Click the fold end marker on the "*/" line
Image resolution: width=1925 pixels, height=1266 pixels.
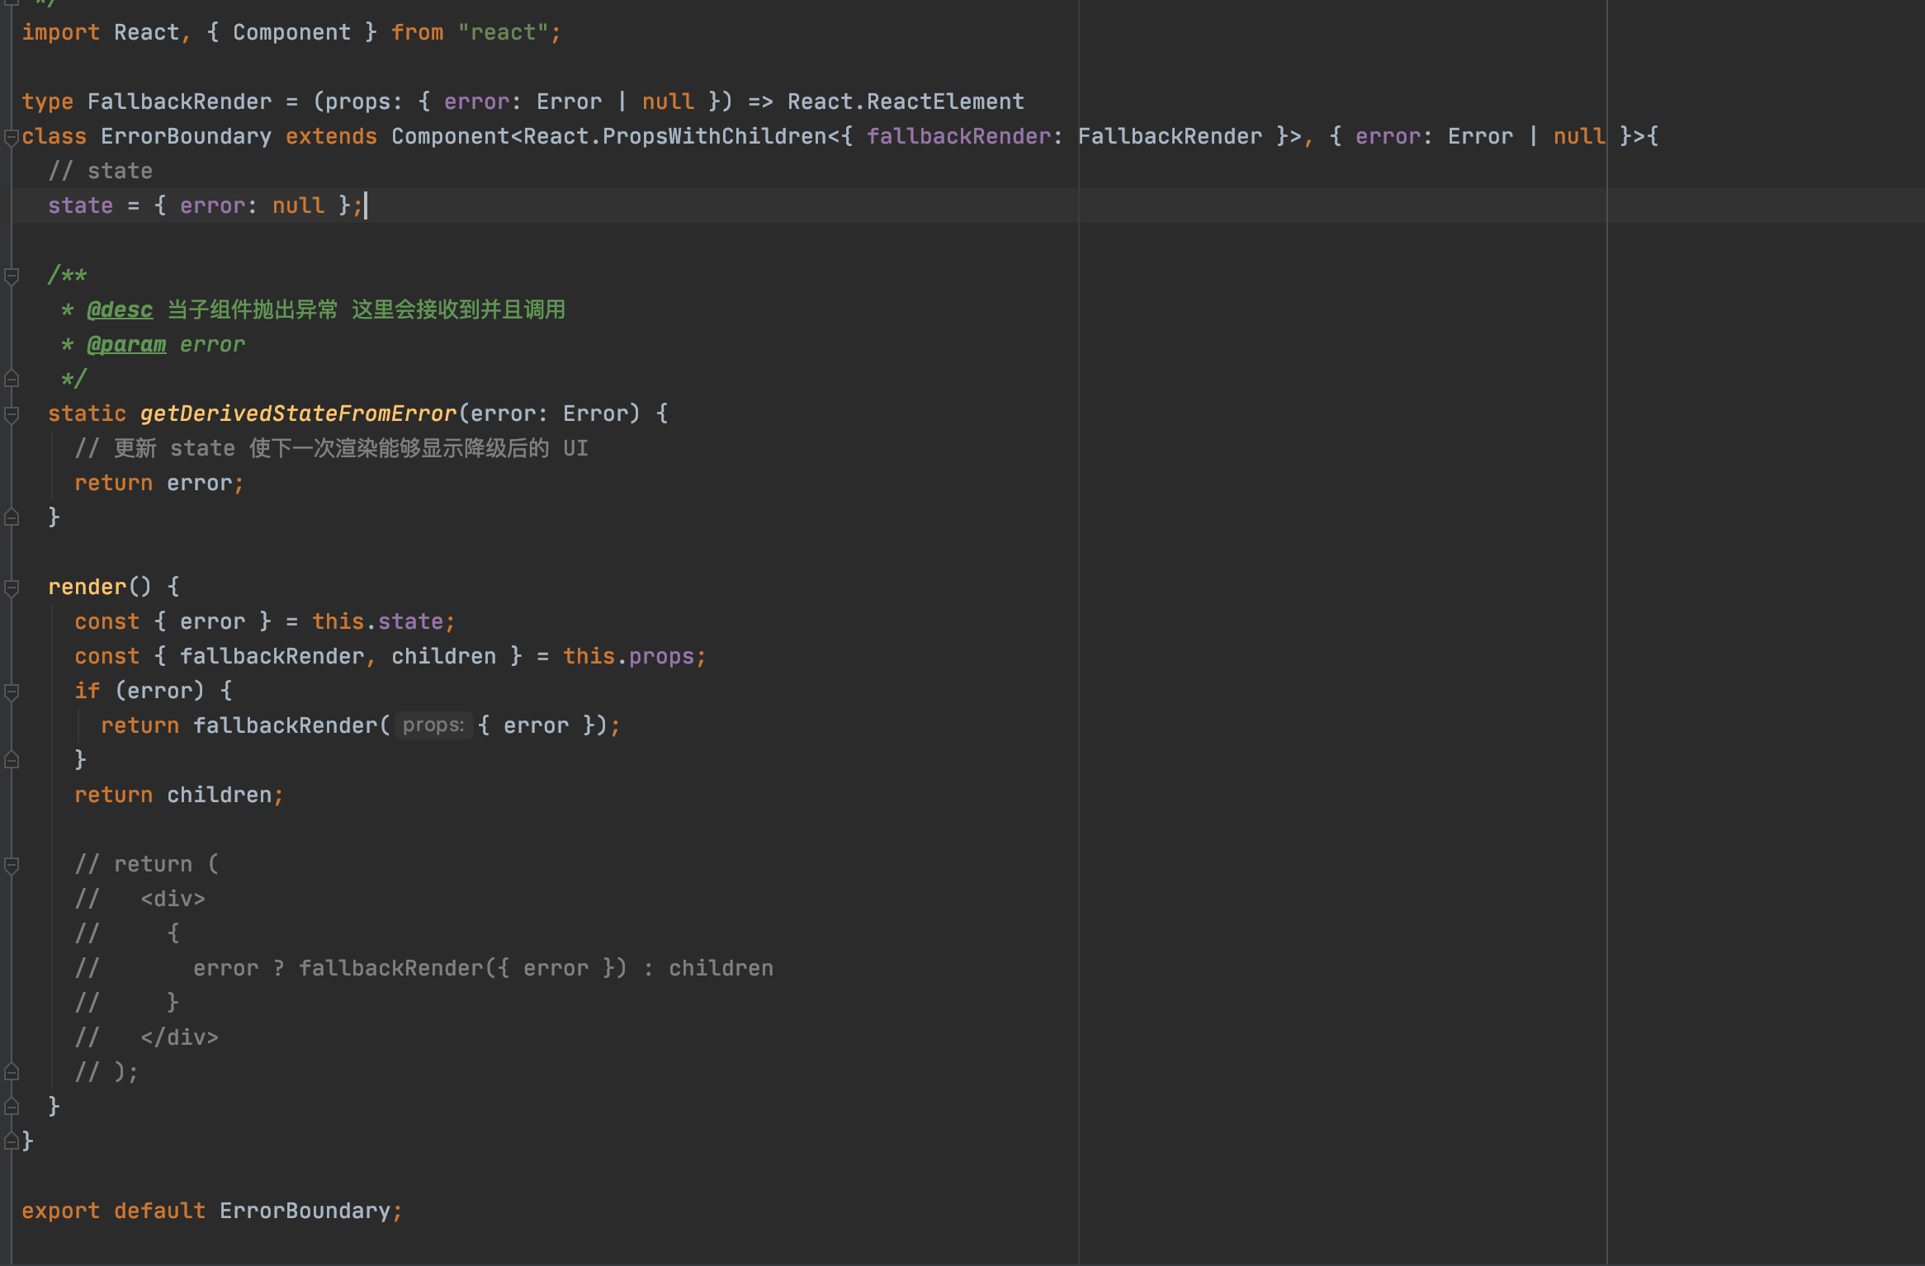click(12, 379)
